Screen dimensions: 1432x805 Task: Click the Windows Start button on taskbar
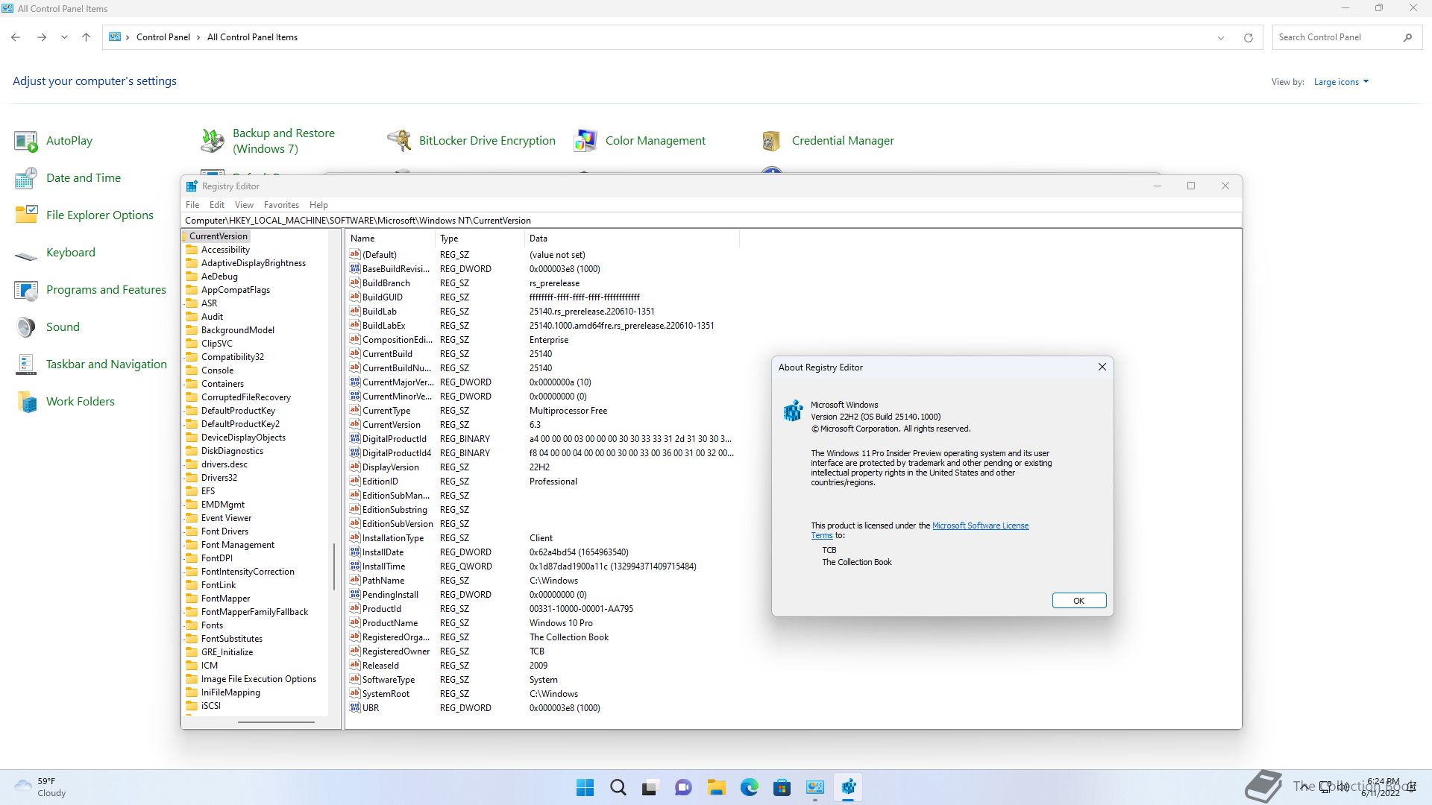(585, 787)
